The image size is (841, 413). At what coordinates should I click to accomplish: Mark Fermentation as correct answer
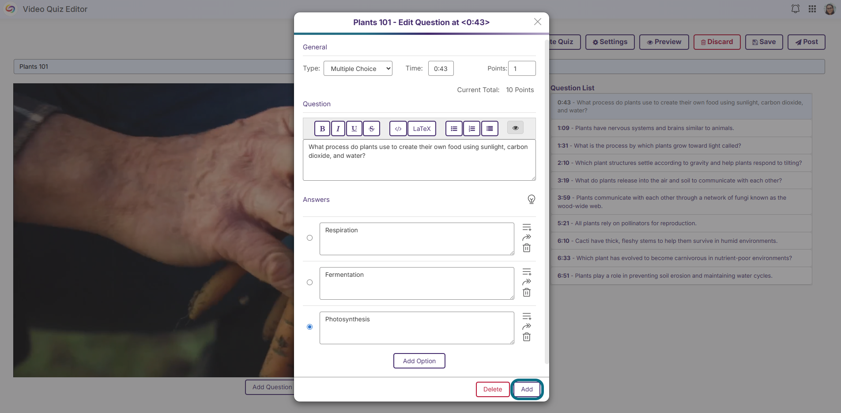[310, 283]
